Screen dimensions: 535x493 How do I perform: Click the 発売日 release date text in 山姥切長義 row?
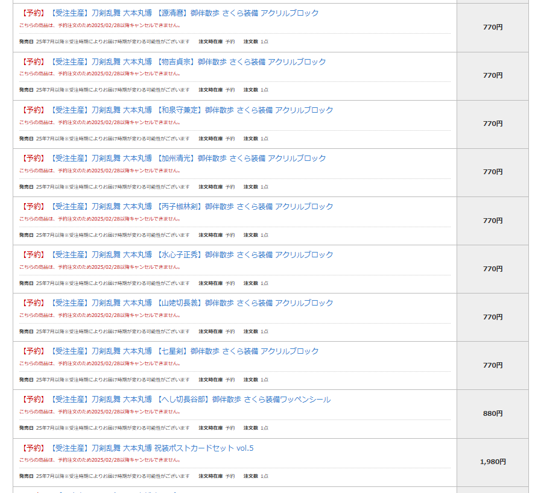(x=104, y=331)
